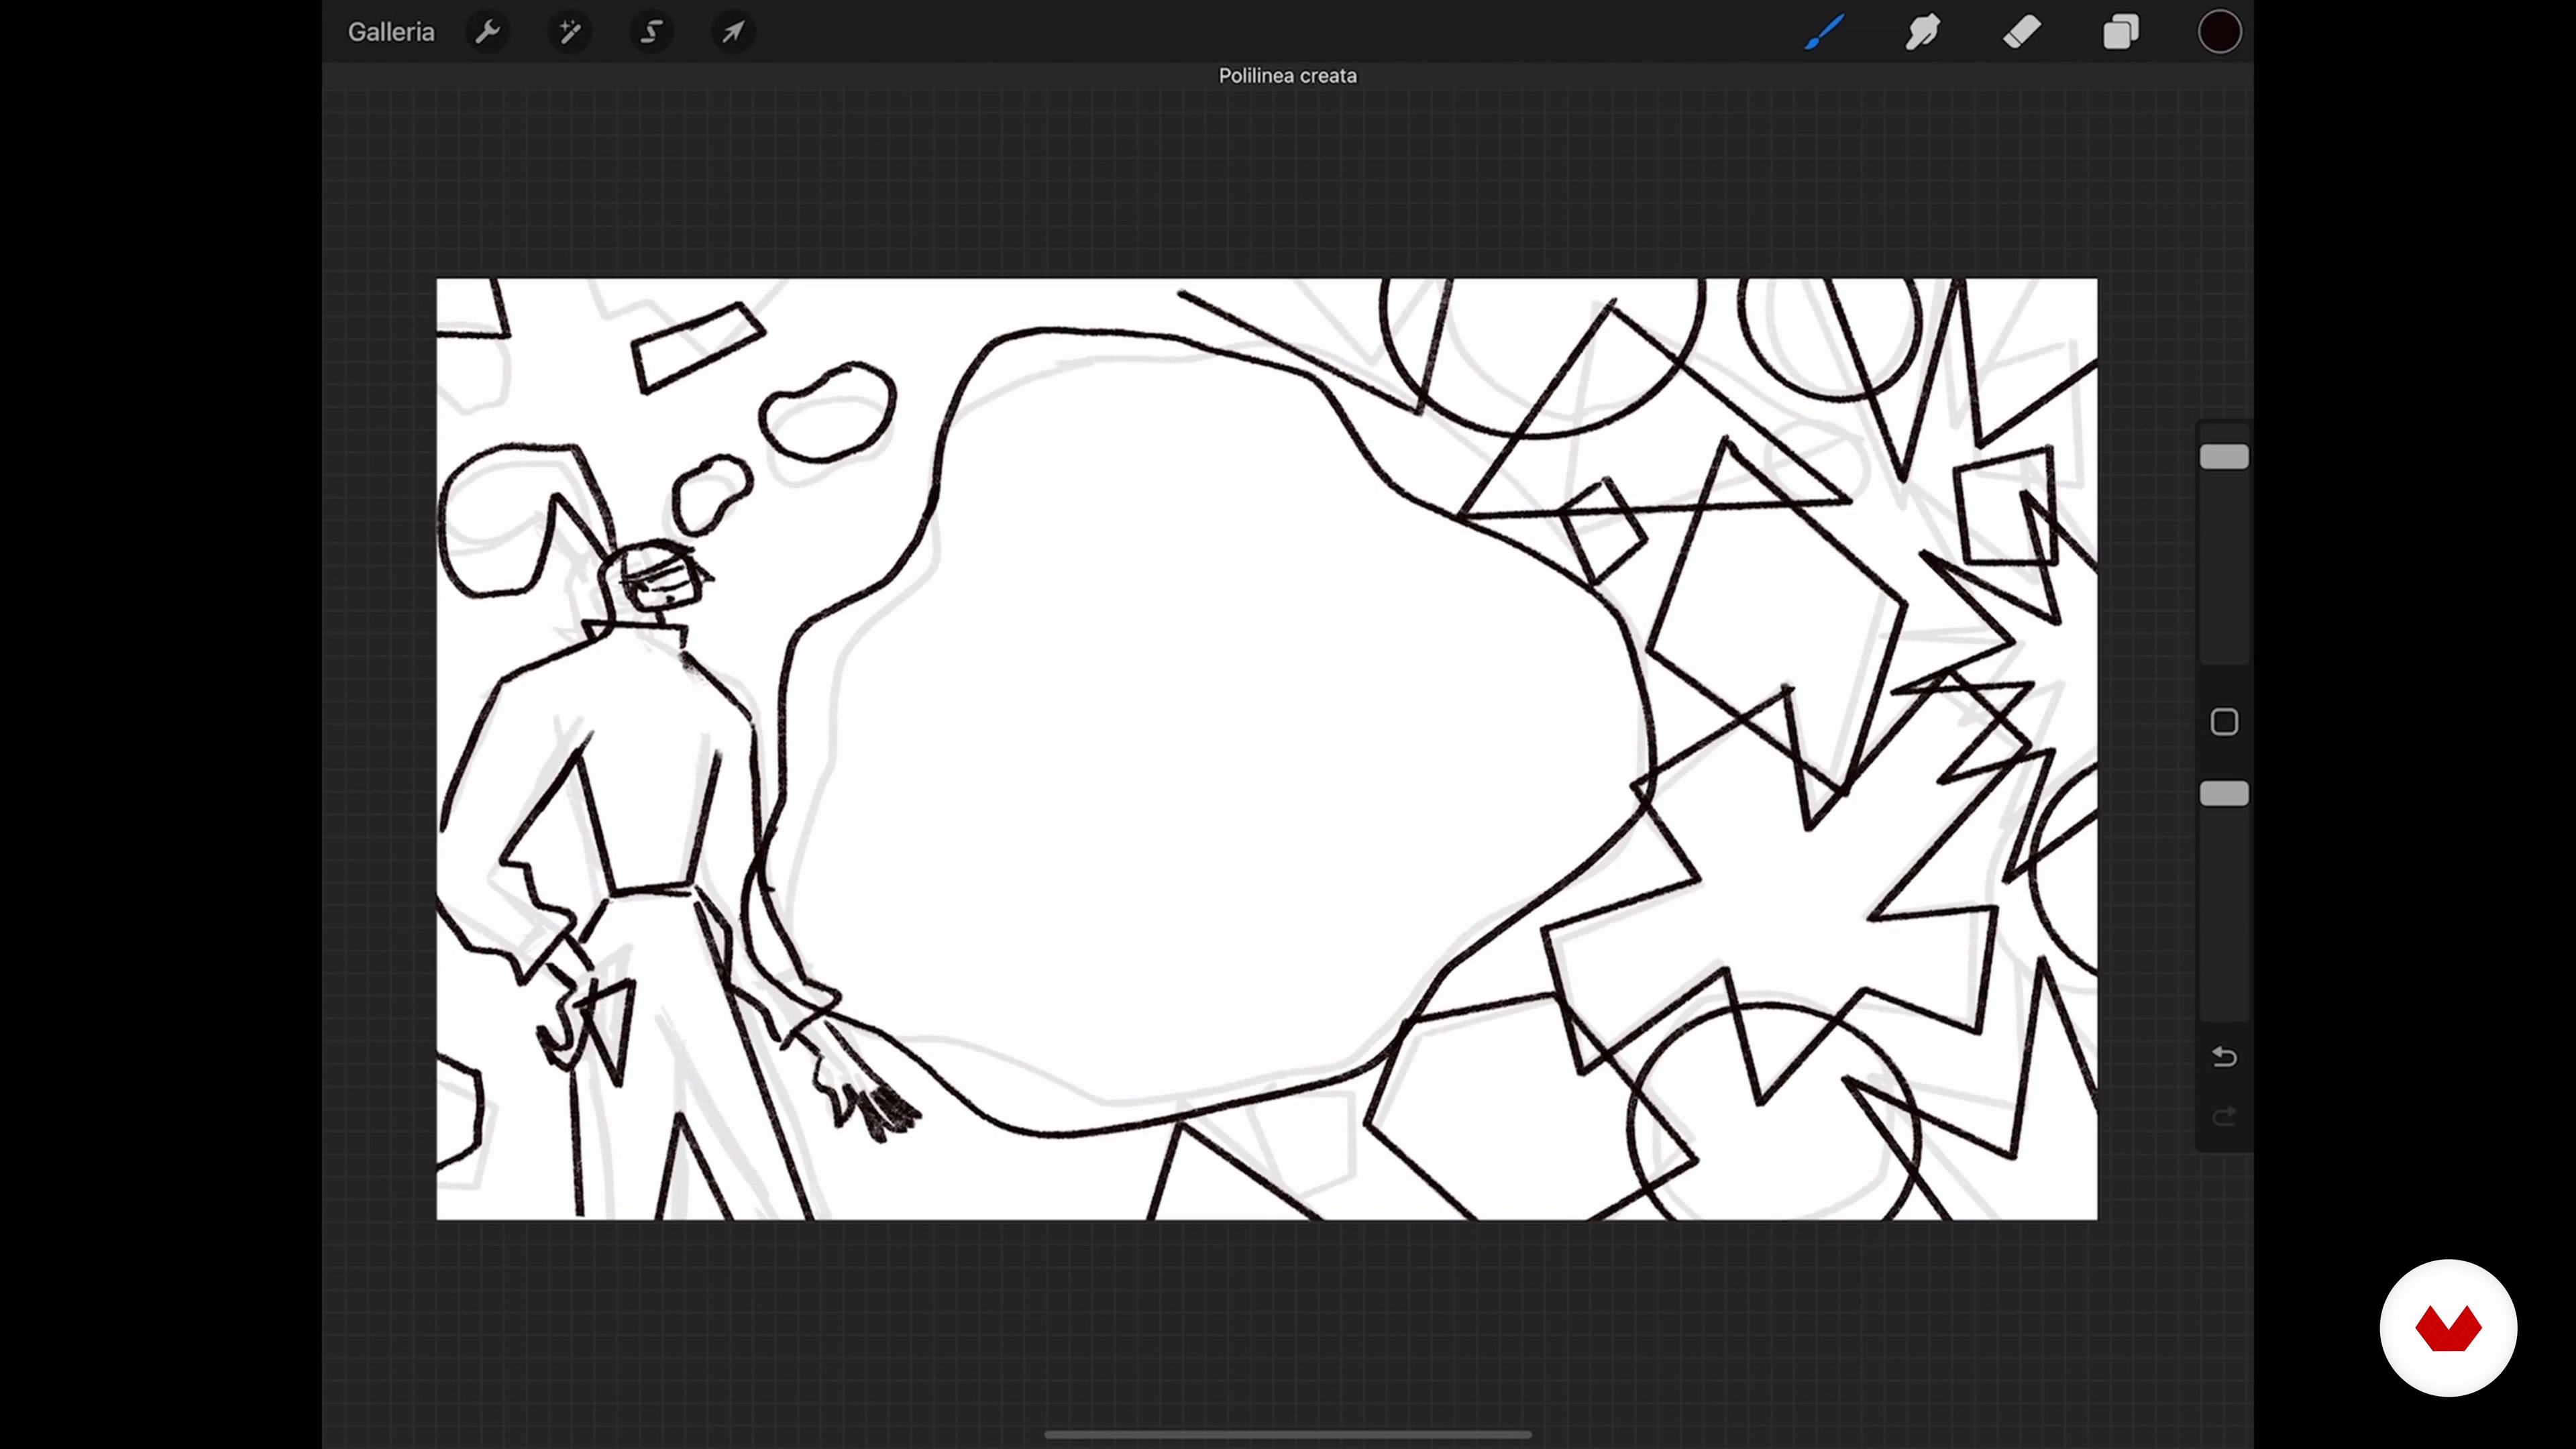
Task: Click the brush opacity slider handle
Action: [x=2224, y=794]
